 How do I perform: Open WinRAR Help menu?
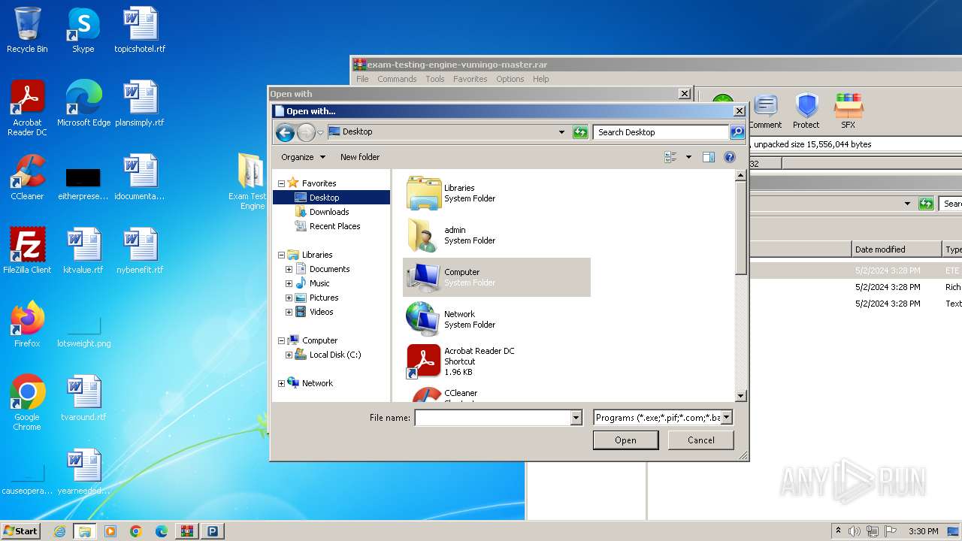541,79
